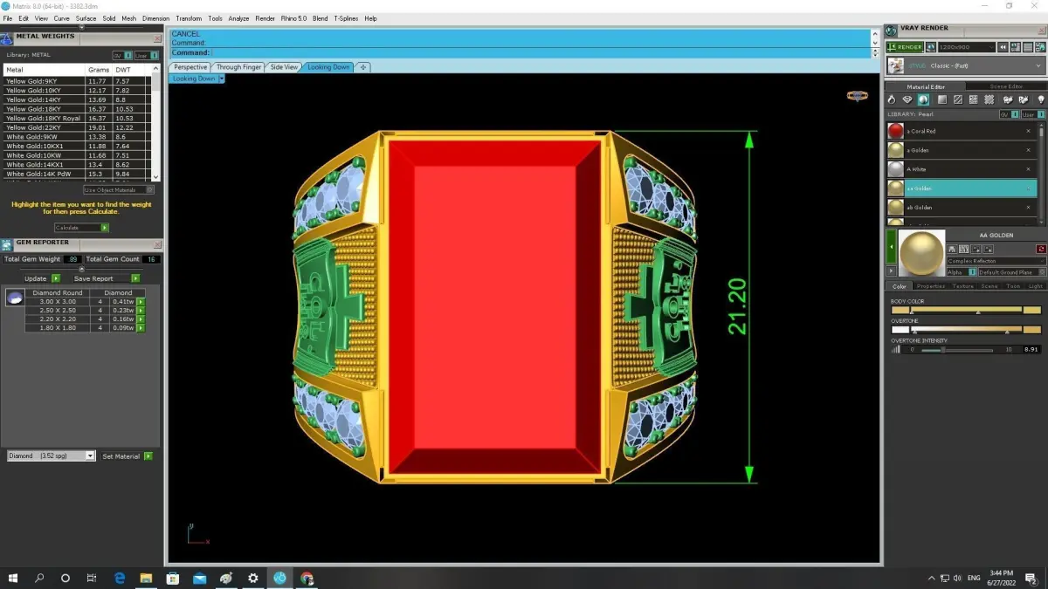Toggle the User library switch in VRay Render

(1031, 114)
